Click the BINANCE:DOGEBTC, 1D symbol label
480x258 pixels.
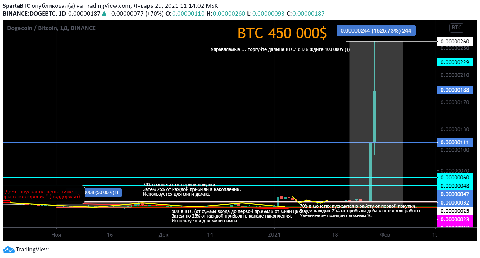tap(34, 14)
